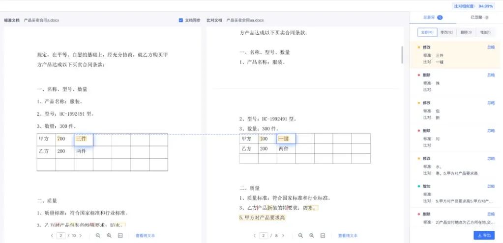This screenshot has height=243, width=503.
Task: Click the 100 cell in comparison table
Action: pos(267,139)
